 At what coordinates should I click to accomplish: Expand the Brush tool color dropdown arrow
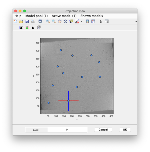coord(81,22)
